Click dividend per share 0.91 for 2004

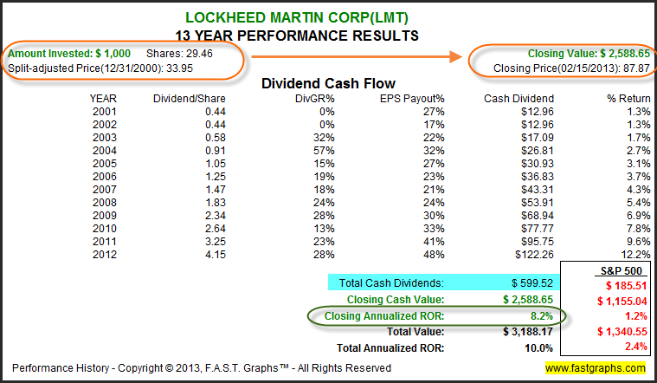[216, 151]
